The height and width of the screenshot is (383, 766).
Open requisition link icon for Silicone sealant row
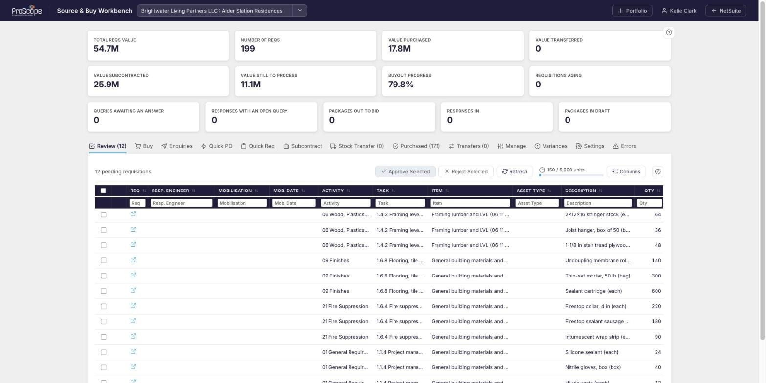click(133, 352)
